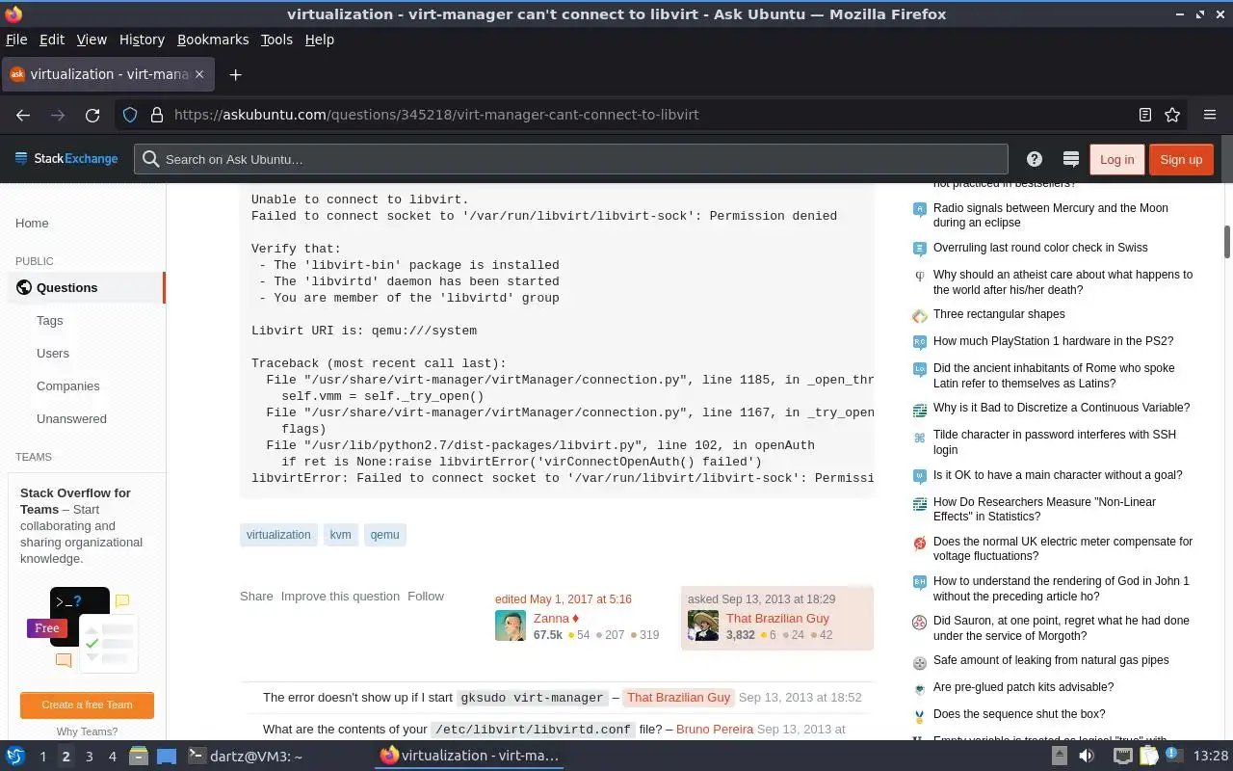The height and width of the screenshot is (771, 1233).
Task: Click the Why Teams? link
Action: (x=87, y=731)
